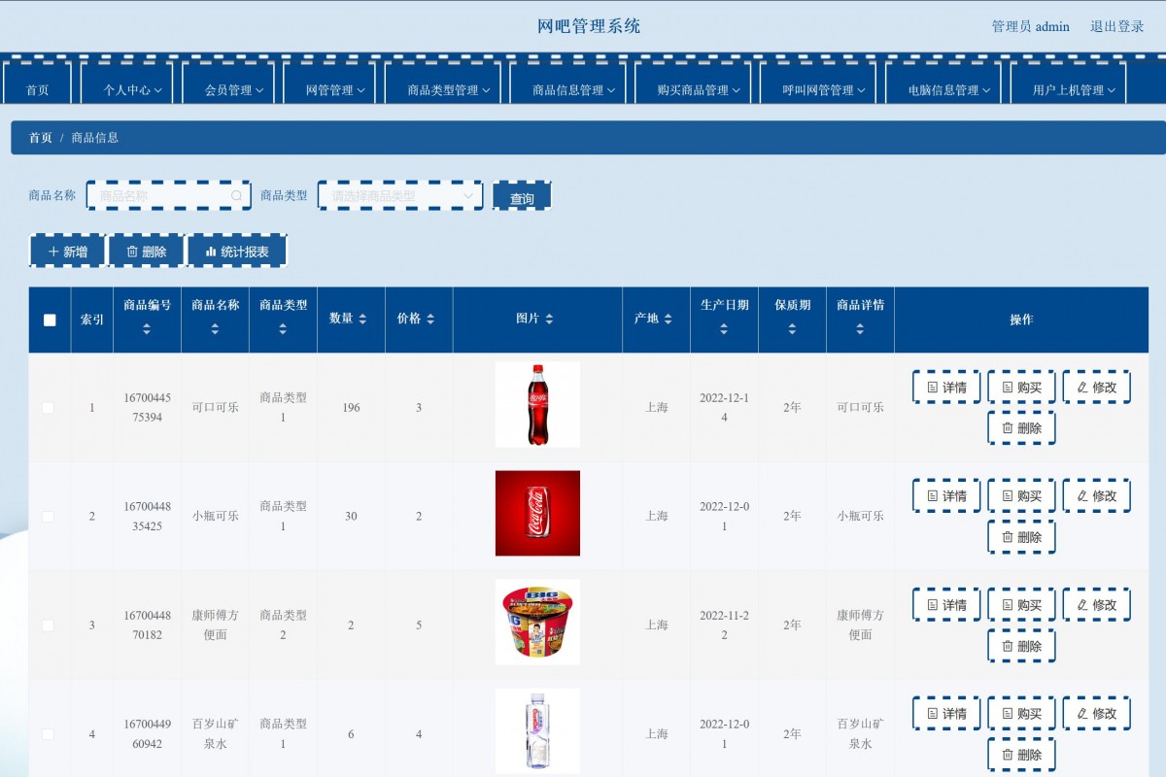Image resolution: width=1166 pixels, height=777 pixels.
Task: Check the checkbox for row 3 康师傅方便面
Action: pyautogui.click(x=50, y=625)
